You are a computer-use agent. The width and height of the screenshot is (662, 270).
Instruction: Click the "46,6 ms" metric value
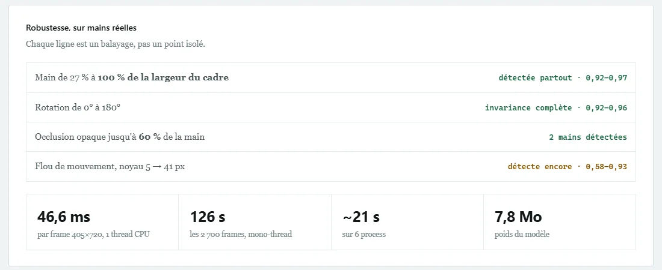coord(64,217)
